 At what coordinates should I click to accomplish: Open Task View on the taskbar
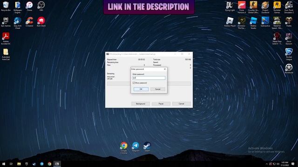tap(11, 164)
